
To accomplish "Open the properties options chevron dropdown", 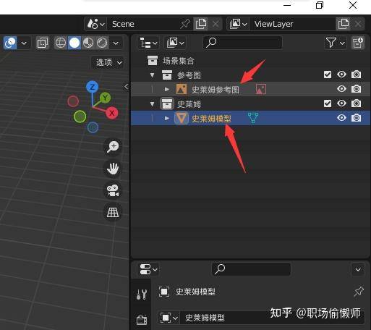I will tap(358, 269).
